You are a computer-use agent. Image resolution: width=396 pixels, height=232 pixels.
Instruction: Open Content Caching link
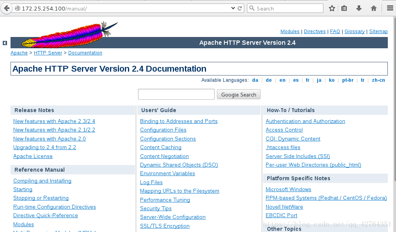[x=161, y=148]
